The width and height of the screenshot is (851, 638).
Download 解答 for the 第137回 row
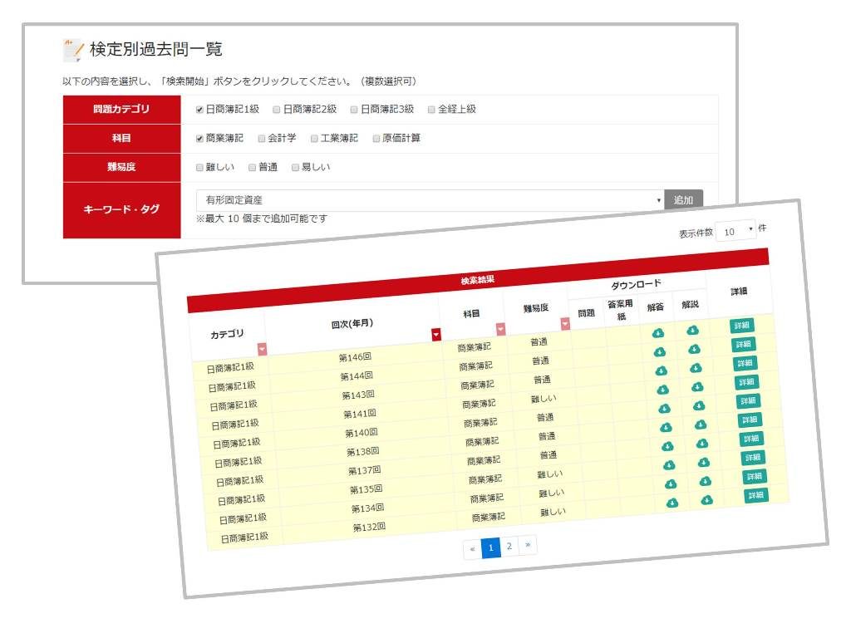point(667,446)
